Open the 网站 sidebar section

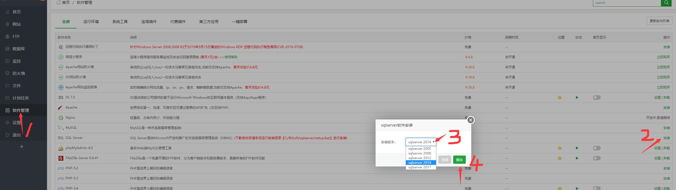(17, 24)
